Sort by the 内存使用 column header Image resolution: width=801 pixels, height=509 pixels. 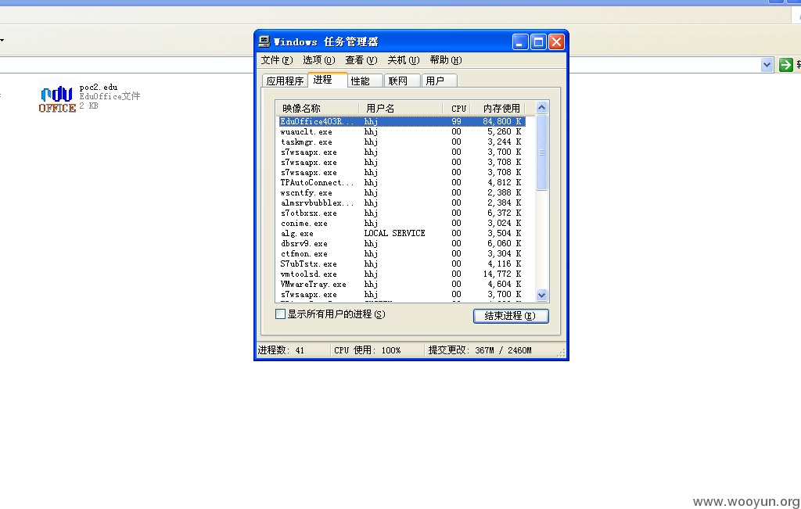coord(498,108)
